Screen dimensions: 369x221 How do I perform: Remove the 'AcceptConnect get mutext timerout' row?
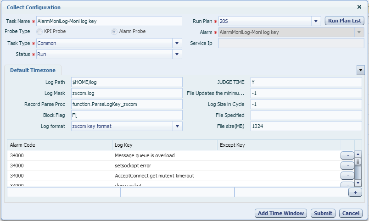[x=347, y=176]
